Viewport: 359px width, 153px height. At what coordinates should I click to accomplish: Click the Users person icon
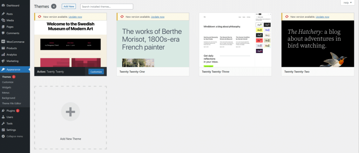[x=3, y=117]
